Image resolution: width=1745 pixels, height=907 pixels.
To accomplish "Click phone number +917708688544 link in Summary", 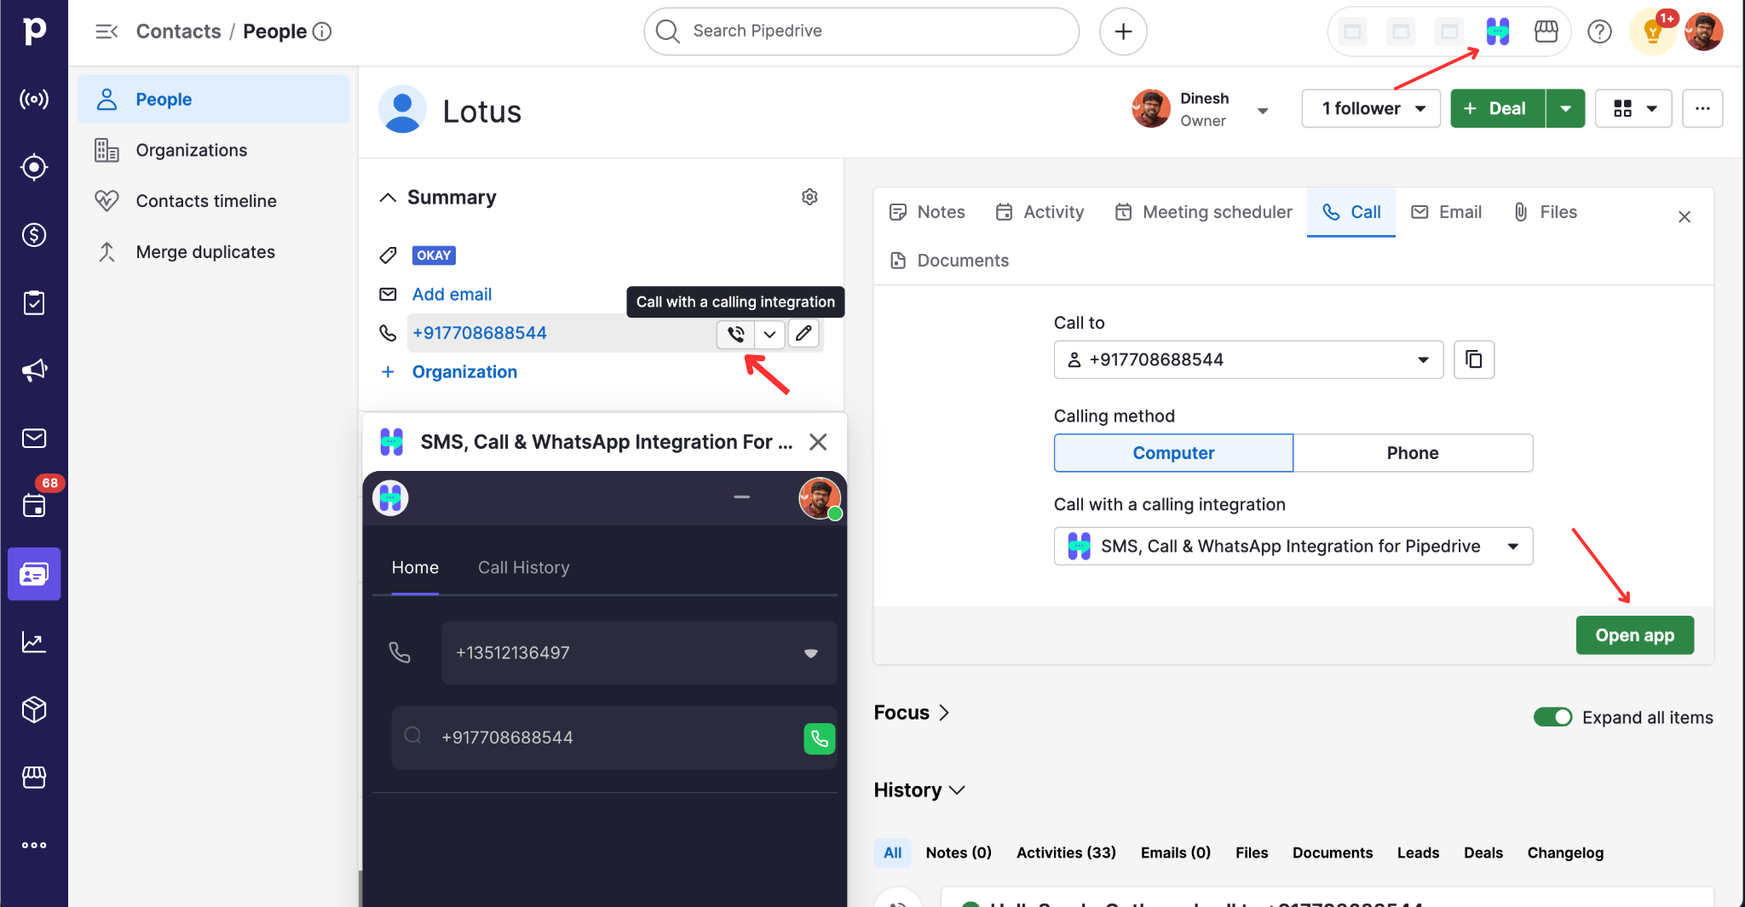I will coord(480,334).
